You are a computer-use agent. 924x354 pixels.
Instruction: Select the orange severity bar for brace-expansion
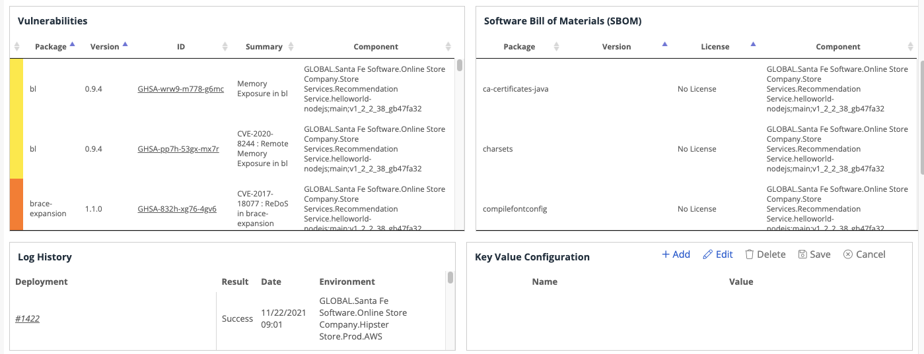(17, 204)
